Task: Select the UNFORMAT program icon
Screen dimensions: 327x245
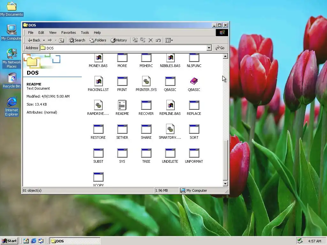Action: (194, 153)
